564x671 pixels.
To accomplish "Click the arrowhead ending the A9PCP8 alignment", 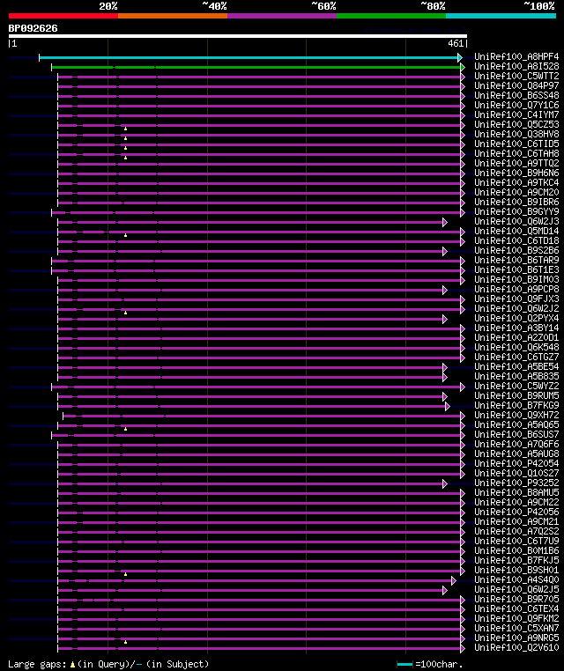I will pyautogui.click(x=445, y=290).
